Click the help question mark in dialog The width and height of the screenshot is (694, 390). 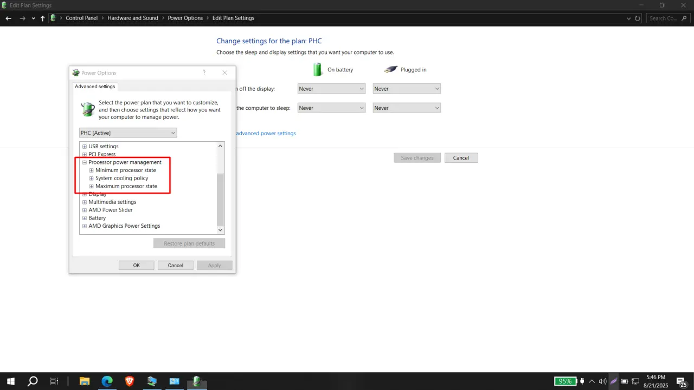(x=204, y=72)
